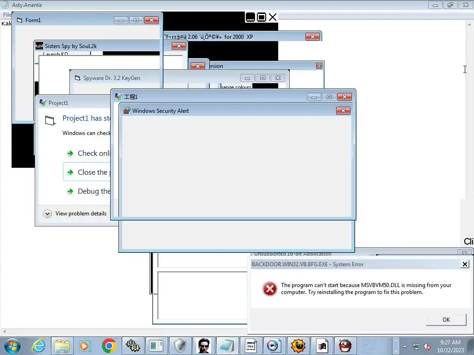Choose Close the program in Project1 dialog
Viewport: 474px width, 355px height.
coord(87,172)
